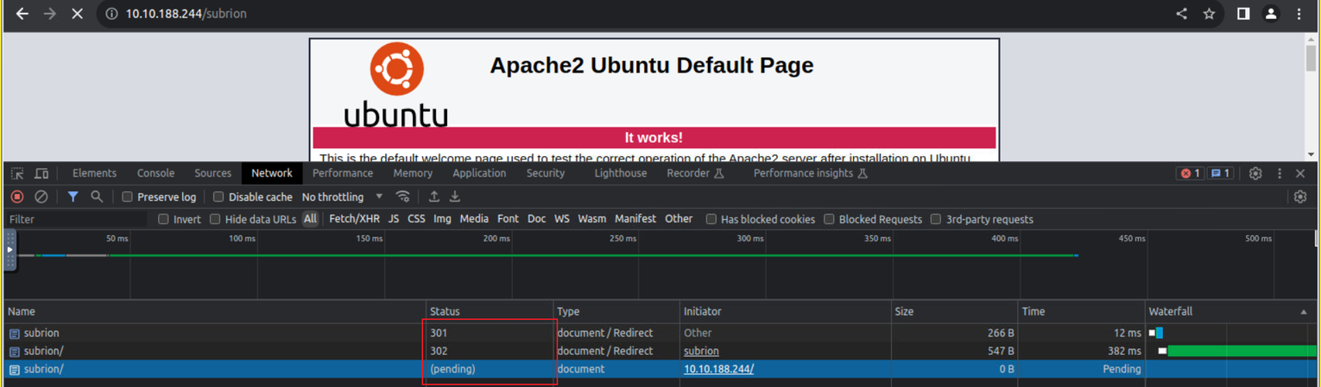This screenshot has height=387, width=1321.
Task: Open the browser profile menu
Action: point(1271,14)
